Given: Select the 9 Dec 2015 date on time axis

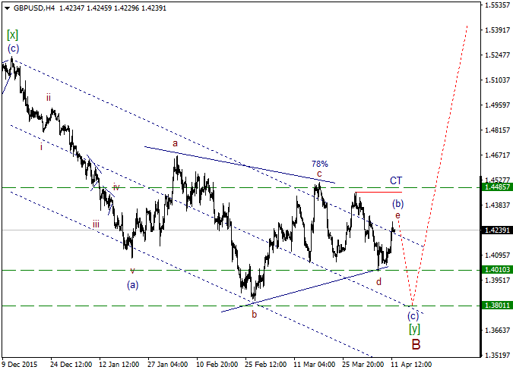Looking at the screenshot, I should point(20,364).
